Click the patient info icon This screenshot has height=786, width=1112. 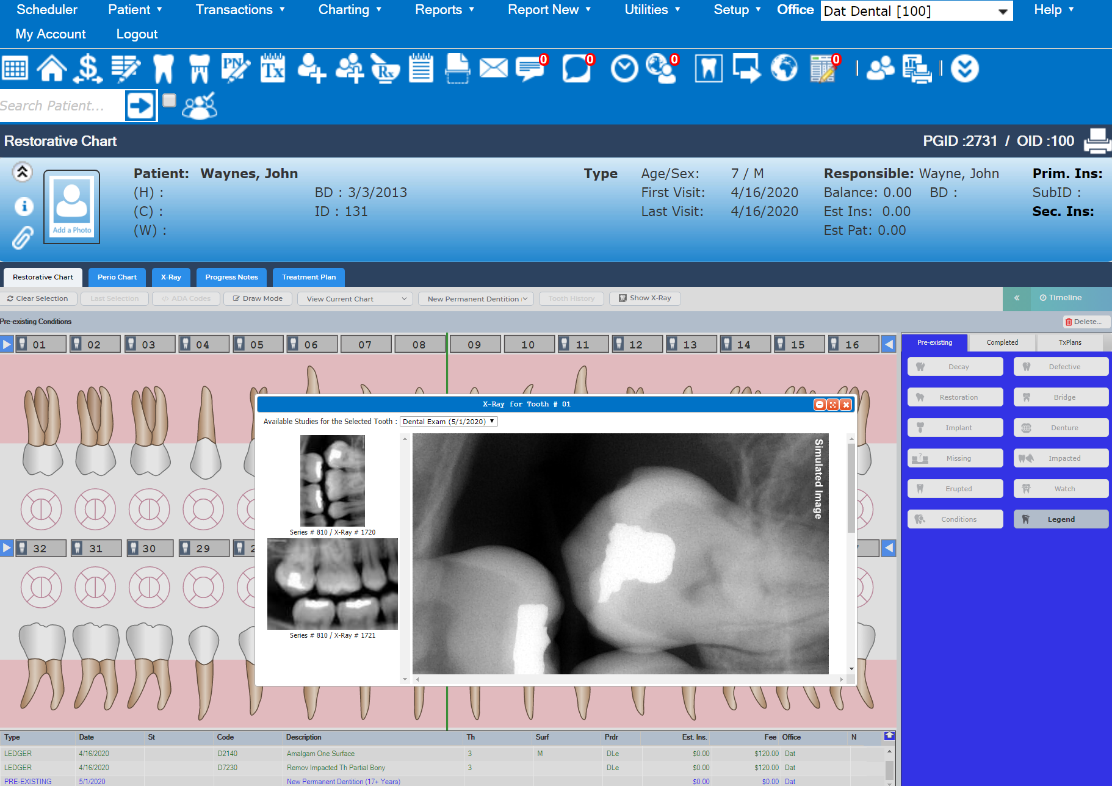click(x=23, y=206)
